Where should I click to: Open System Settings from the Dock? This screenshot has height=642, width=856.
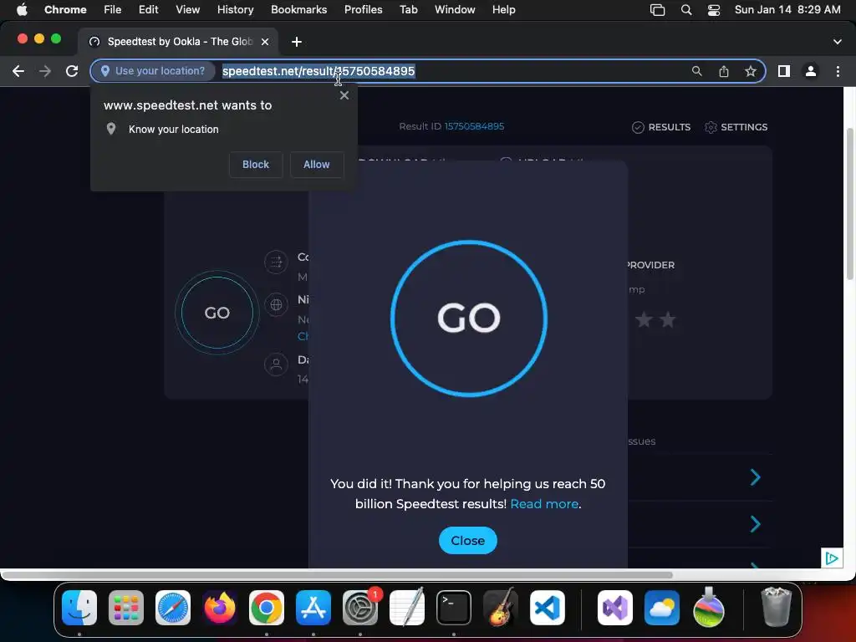tap(360, 608)
